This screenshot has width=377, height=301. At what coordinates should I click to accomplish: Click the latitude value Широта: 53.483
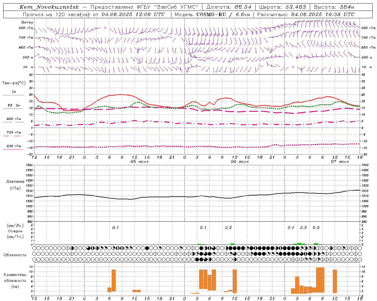pos(283,7)
